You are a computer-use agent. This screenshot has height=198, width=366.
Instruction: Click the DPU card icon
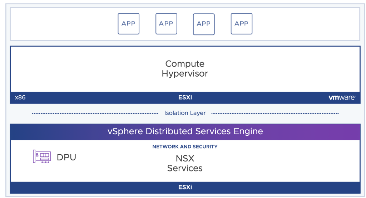[x=42, y=156]
